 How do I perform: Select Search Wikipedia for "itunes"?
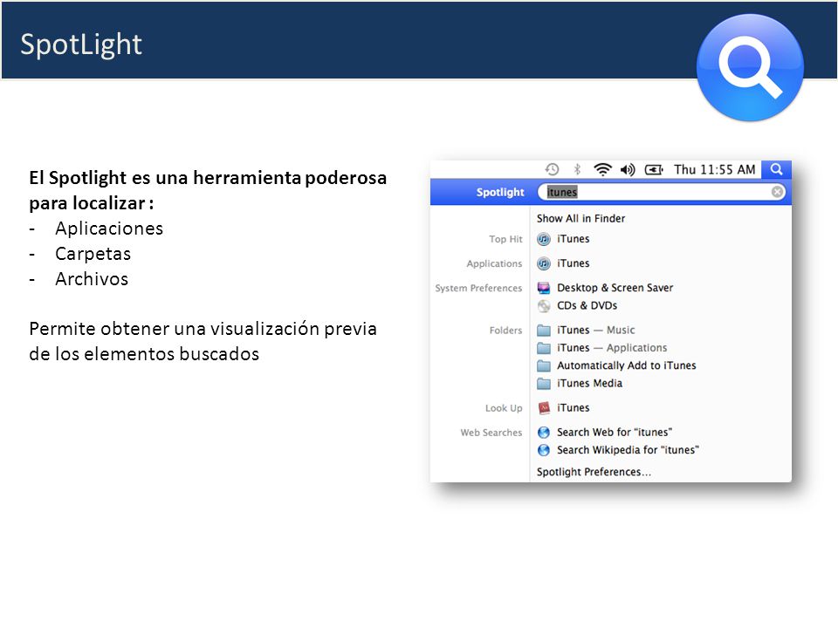pyautogui.click(x=628, y=450)
